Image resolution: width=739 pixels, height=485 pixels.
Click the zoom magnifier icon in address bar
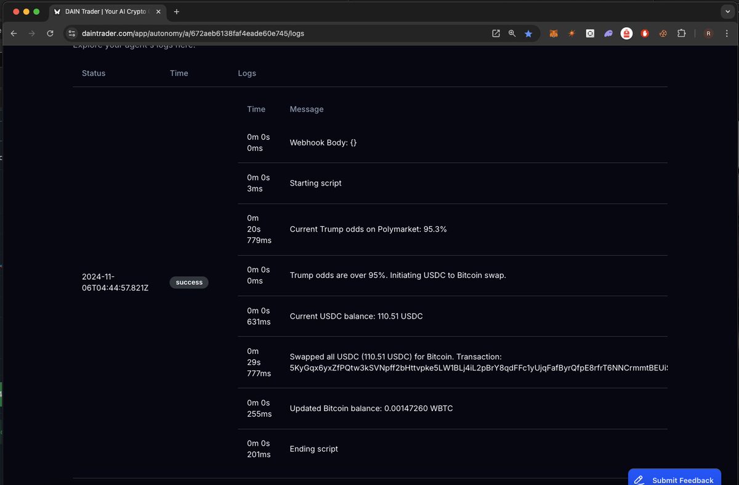tap(512, 33)
